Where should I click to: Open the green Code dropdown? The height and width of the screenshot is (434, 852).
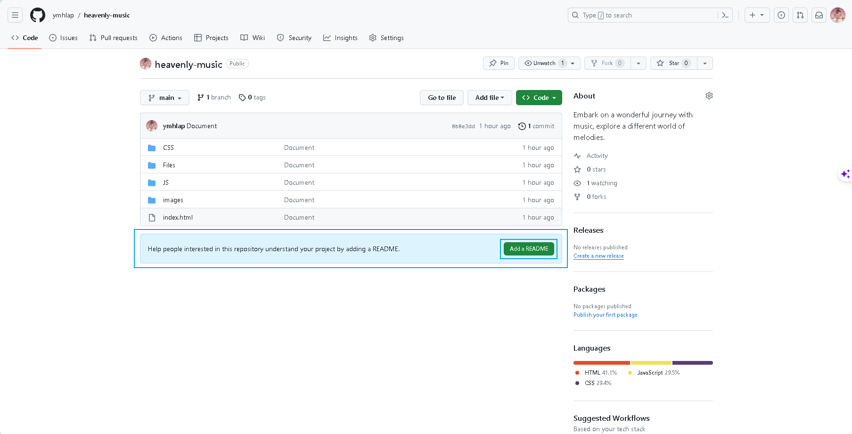click(539, 98)
